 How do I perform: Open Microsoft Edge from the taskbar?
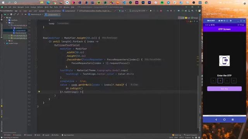pos(48,3)
